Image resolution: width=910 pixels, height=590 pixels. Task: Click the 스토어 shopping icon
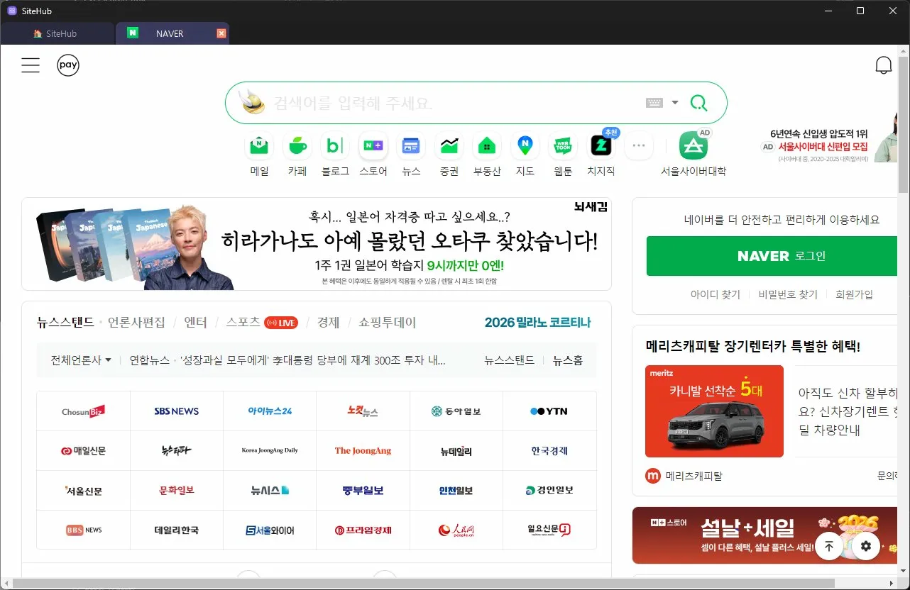tap(373, 145)
